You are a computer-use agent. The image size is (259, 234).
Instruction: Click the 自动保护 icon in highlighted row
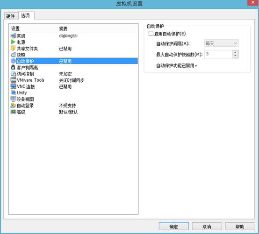[13, 61]
